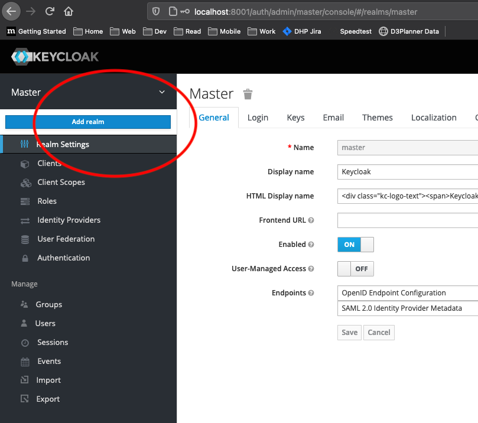Click the Import arrow icon
The height and width of the screenshot is (423, 478).
[24, 380]
